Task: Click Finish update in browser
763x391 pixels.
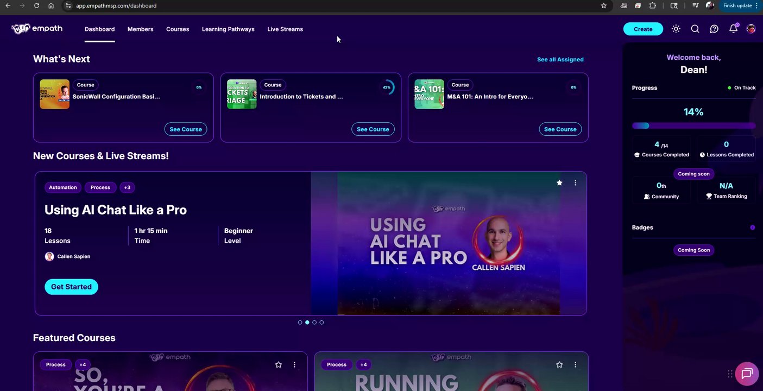Action: (737, 5)
